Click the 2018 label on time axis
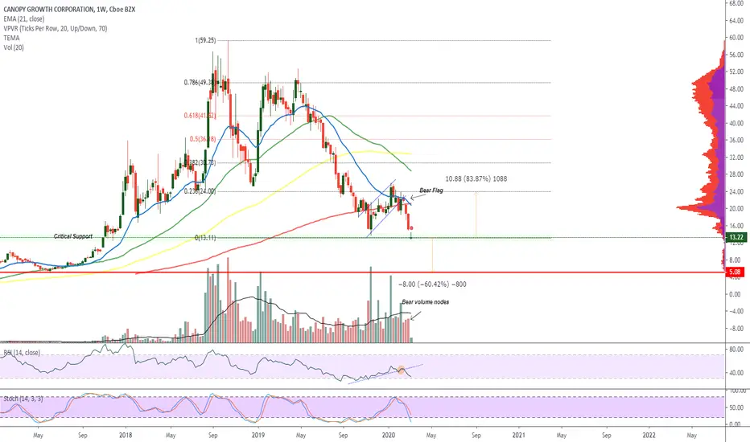 (x=126, y=436)
